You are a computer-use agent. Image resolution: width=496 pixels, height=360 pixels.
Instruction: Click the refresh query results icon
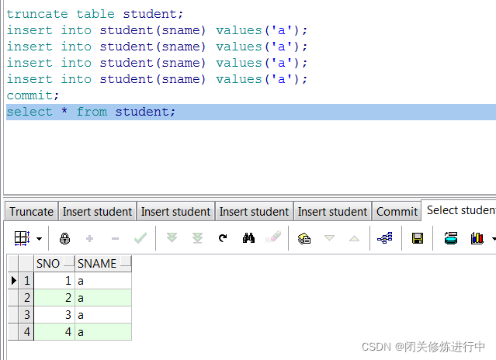click(x=223, y=238)
